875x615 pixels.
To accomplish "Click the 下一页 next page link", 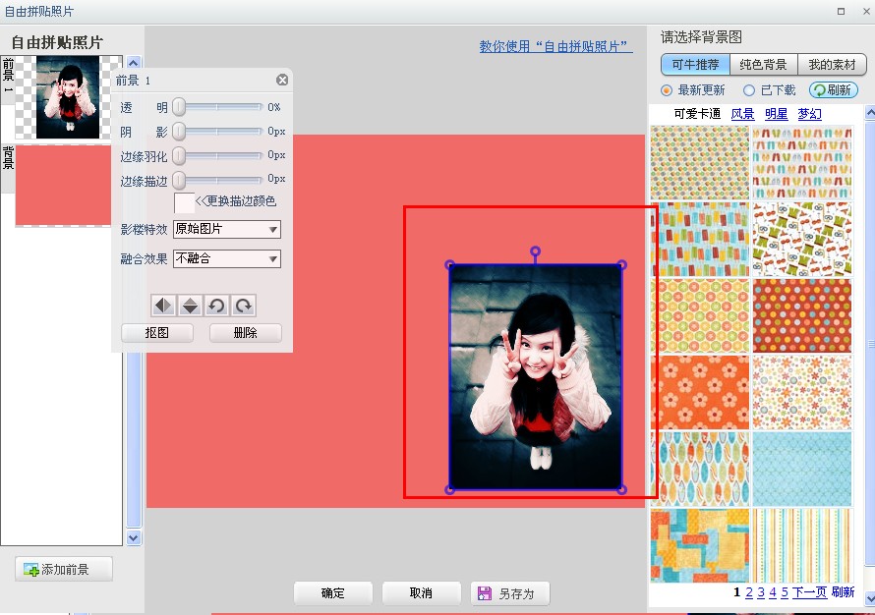I will 809,592.
